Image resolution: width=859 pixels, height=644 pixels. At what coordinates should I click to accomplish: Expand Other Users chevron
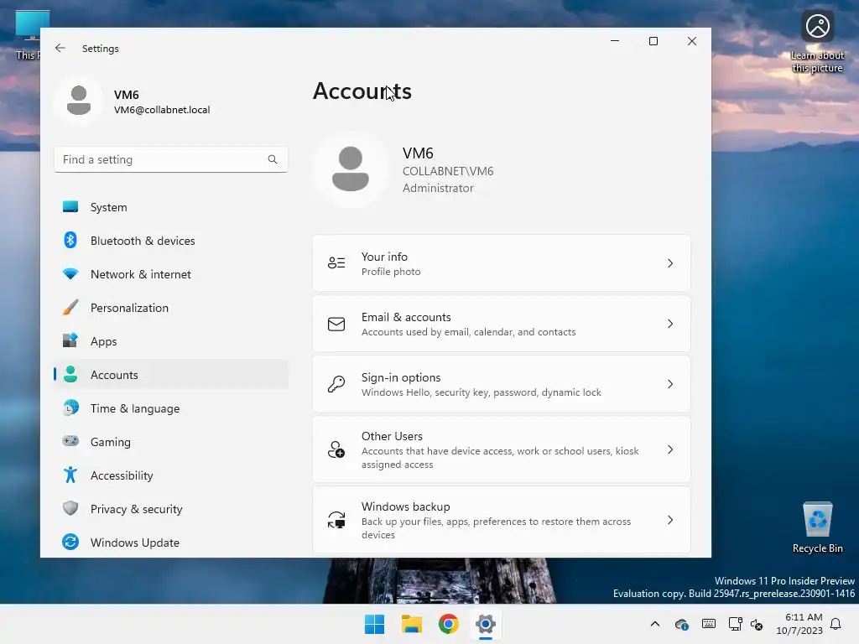pyautogui.click(x=670, y=449)
